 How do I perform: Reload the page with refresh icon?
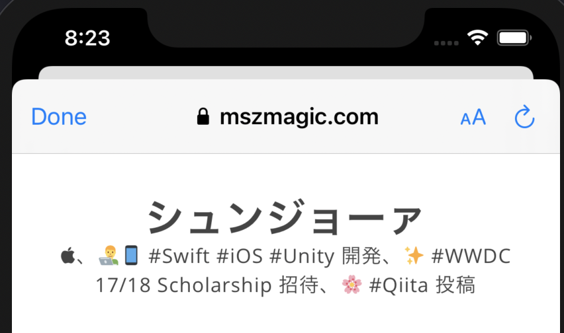[524, 117]
